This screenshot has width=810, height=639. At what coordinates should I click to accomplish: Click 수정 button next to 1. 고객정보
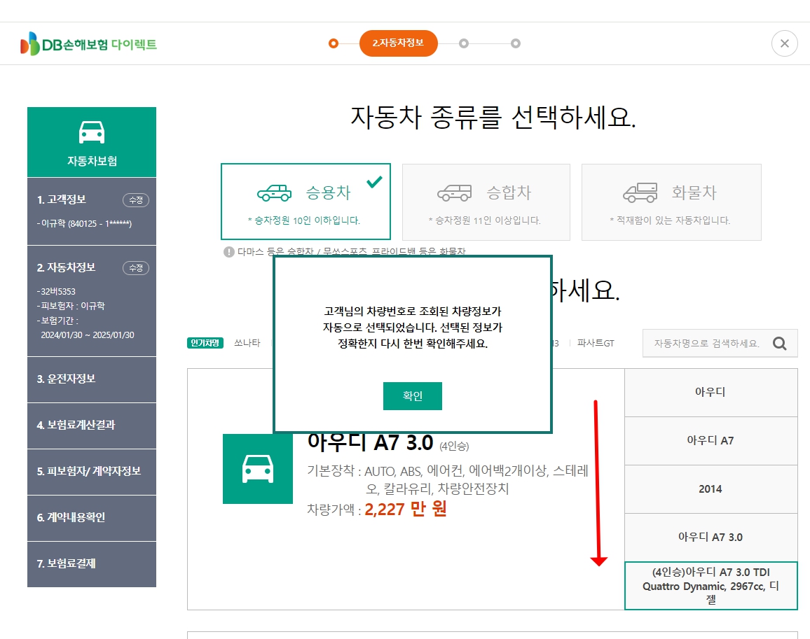pos(136,199)
